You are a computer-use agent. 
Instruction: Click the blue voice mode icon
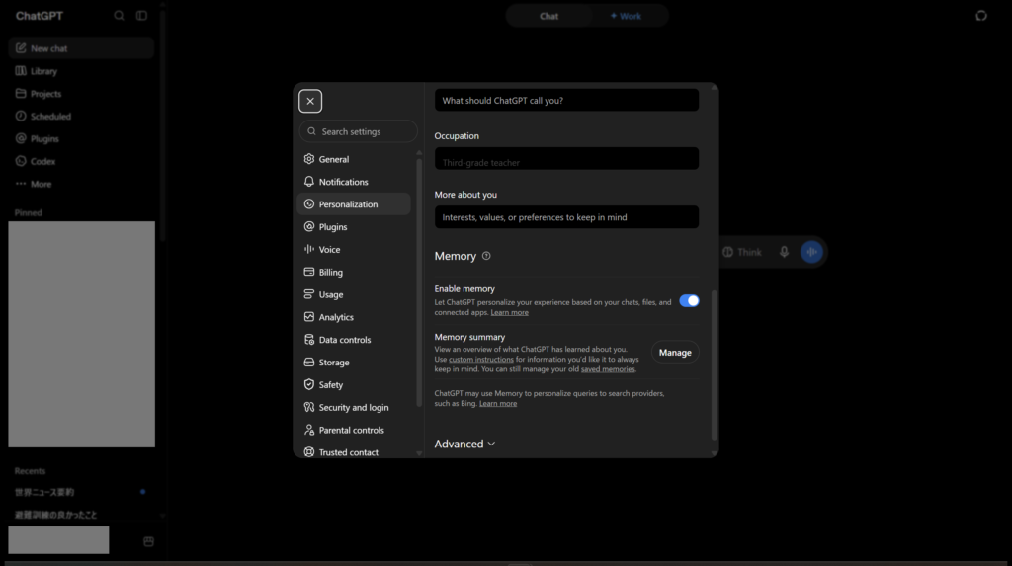812,252
